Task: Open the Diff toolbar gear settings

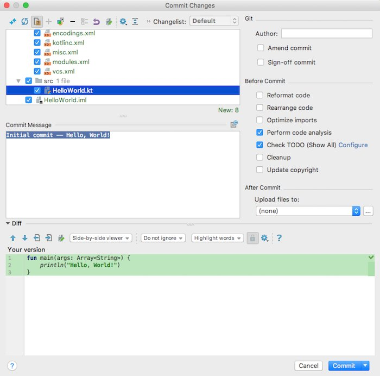Action: [x=264, y=238]
